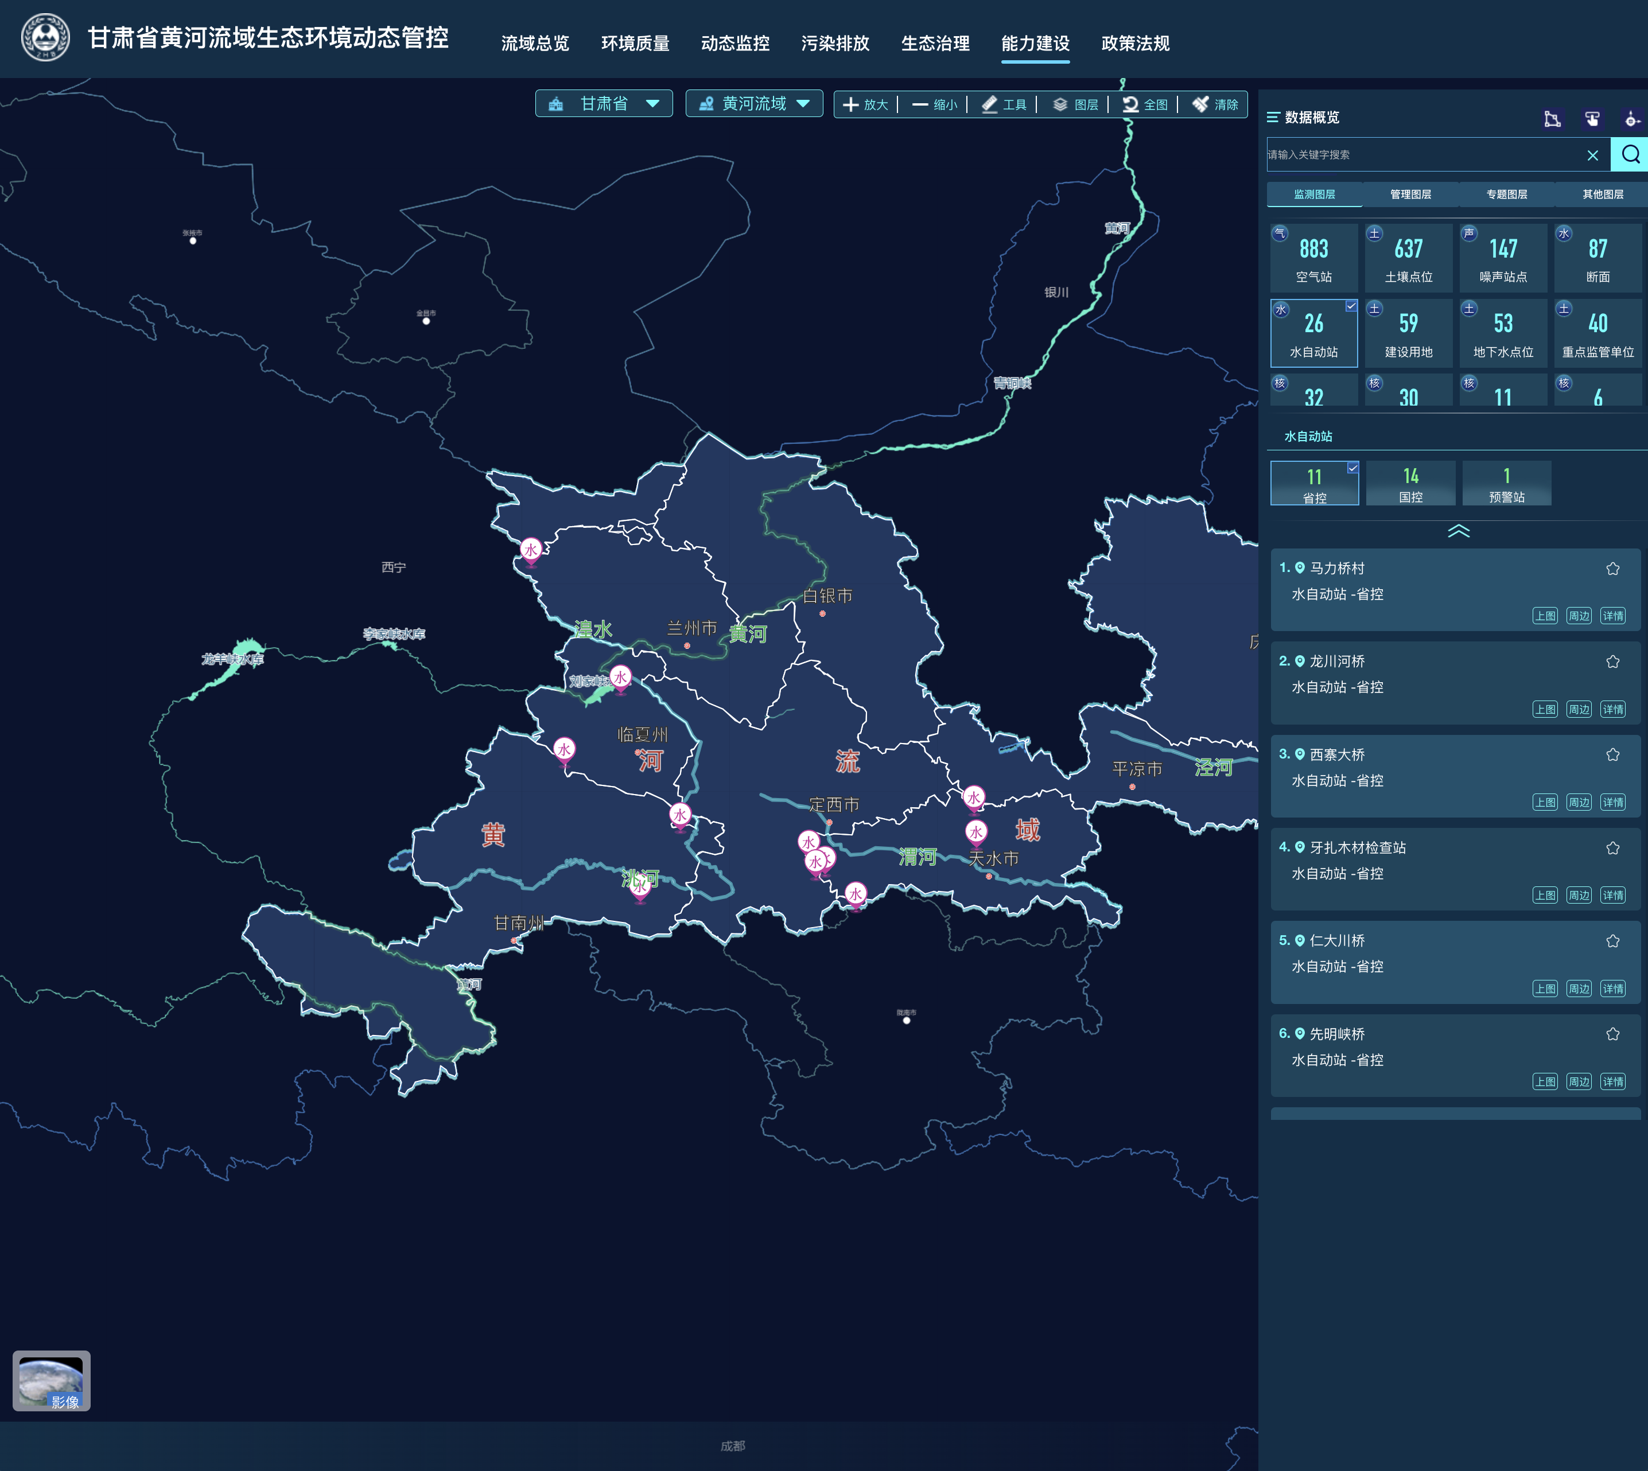
Task: Reset map with 全图 tool
Action: pyautogui.click(x=1144, y=104)
